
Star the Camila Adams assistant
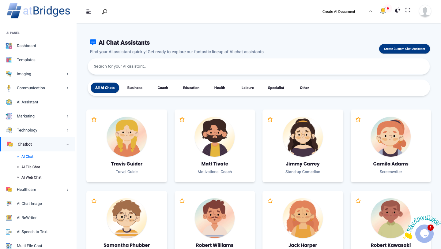point(358,119)
